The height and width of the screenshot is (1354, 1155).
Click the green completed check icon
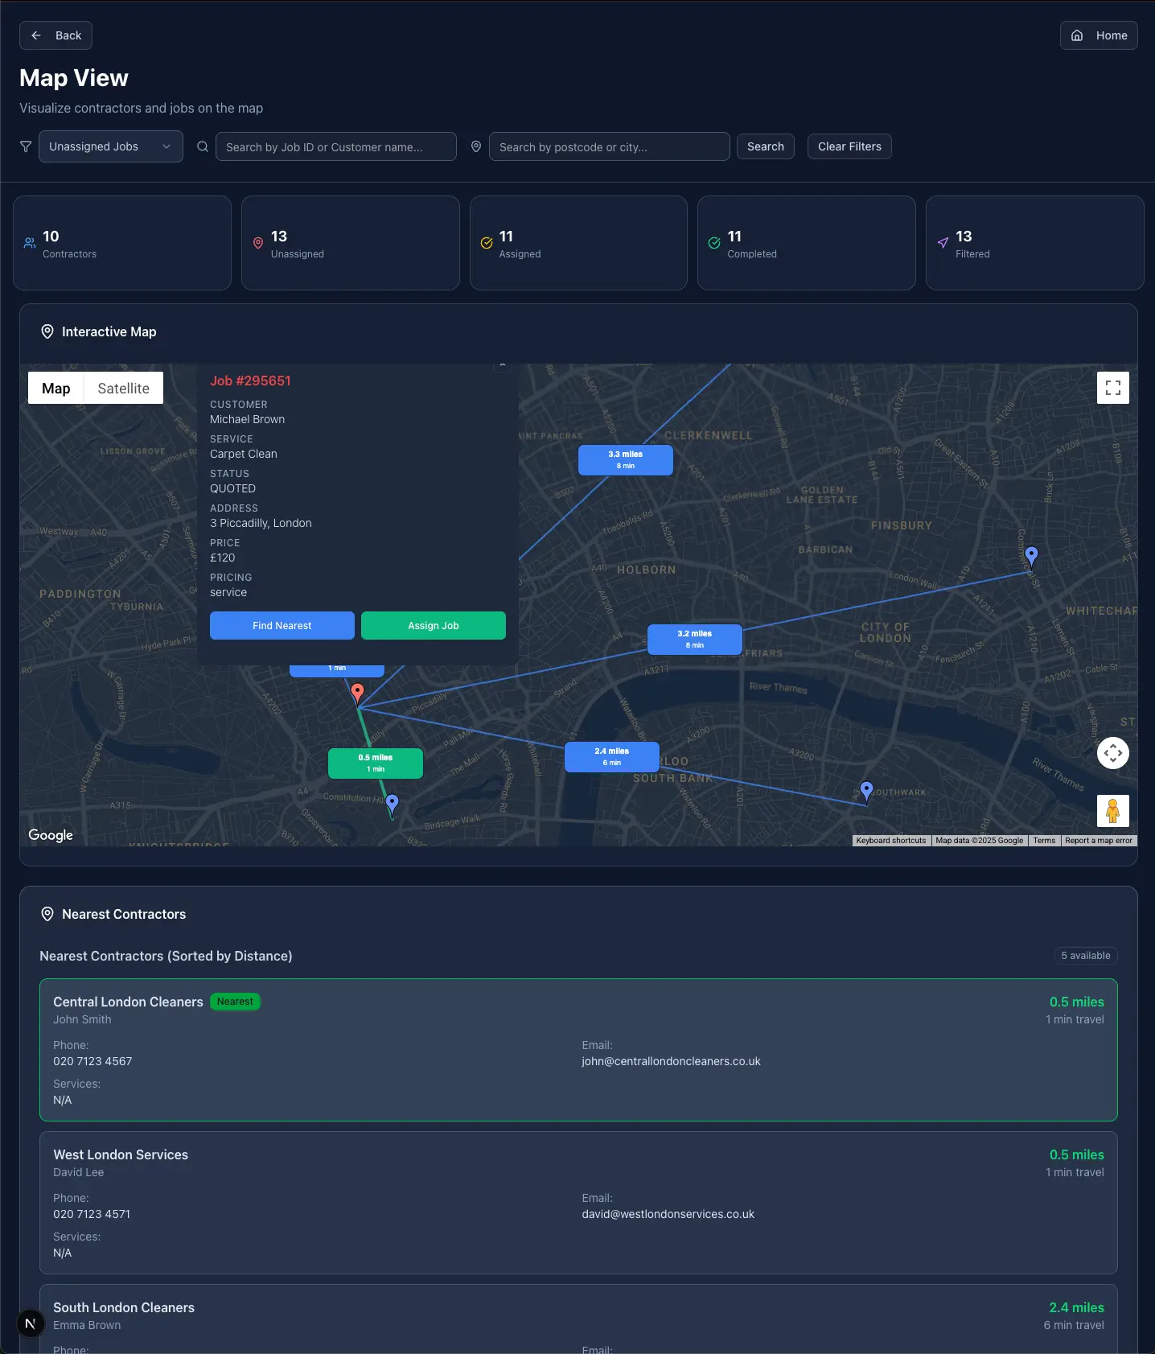point(714,243)
